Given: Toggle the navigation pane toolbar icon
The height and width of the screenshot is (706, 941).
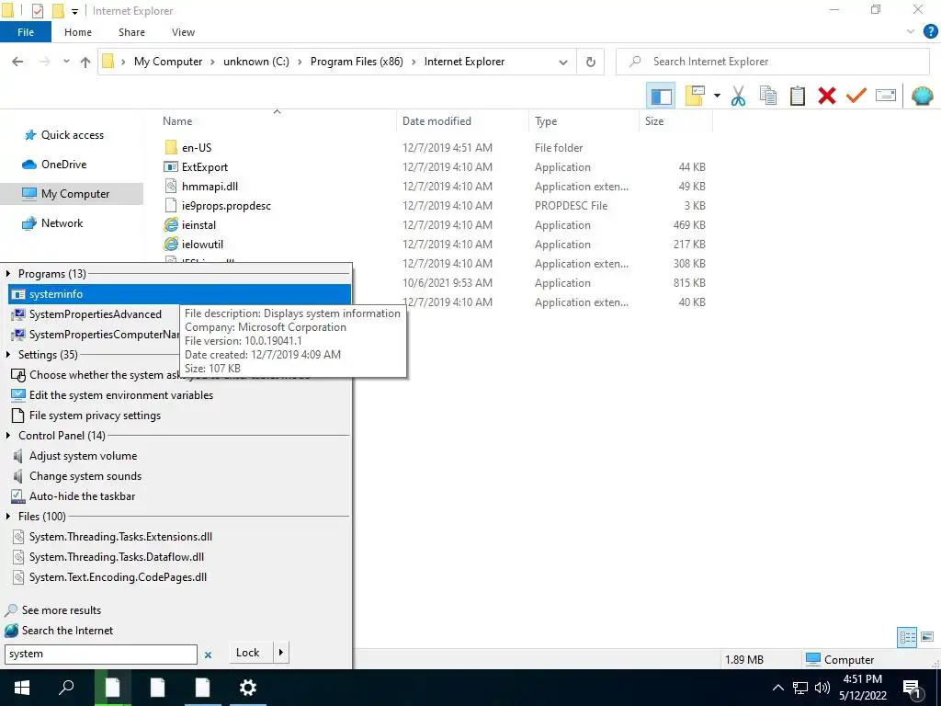Looking at the screenshot, I should click(661, 96).
